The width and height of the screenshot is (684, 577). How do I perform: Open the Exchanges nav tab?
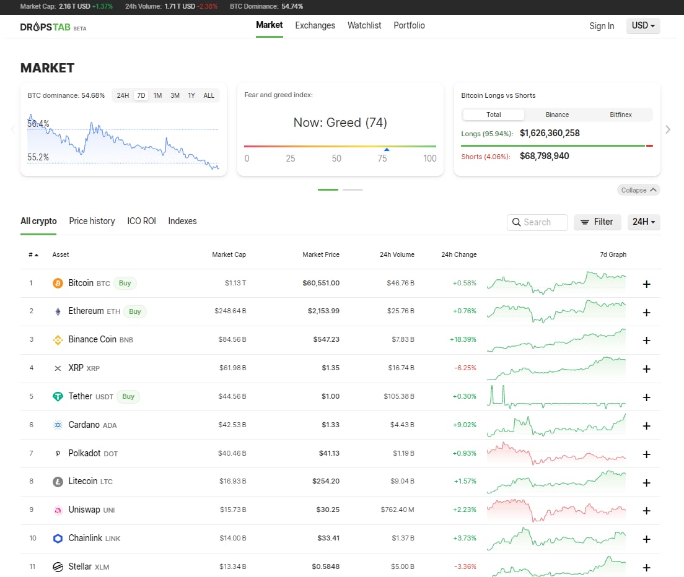[x=315, y=26]
